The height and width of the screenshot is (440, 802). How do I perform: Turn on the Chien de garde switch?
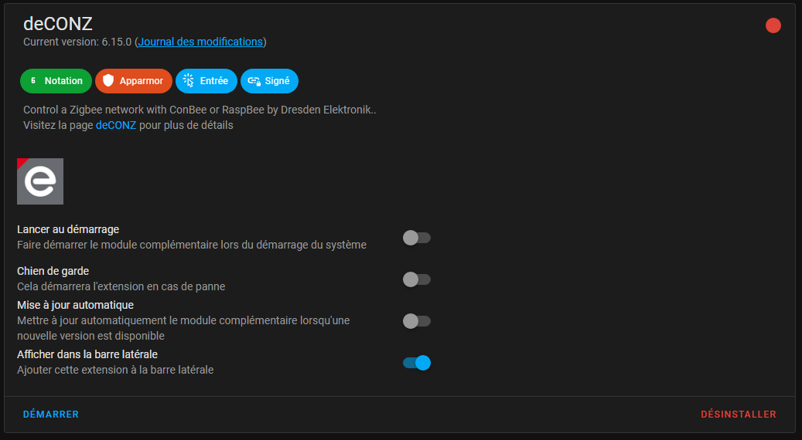416,279
